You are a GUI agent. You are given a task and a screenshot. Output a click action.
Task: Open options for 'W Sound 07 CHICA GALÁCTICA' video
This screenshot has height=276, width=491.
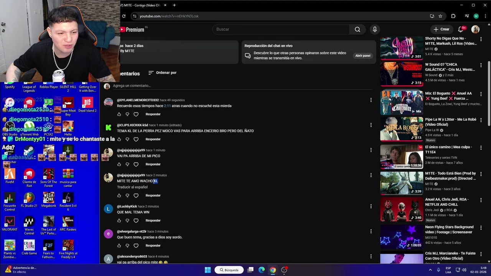[x=481, y=65]
